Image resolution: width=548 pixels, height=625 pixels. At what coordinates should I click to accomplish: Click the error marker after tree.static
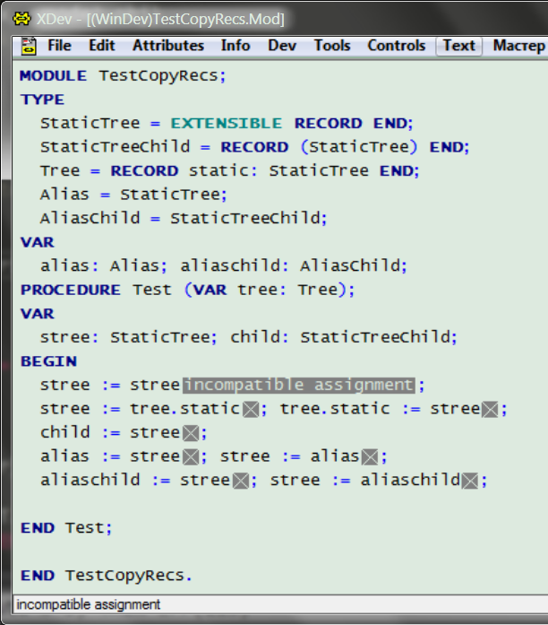pos(251,410)
